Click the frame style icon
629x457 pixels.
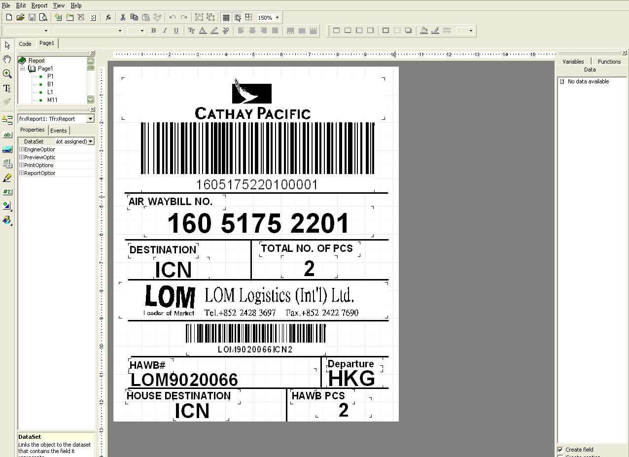(447, 31)
